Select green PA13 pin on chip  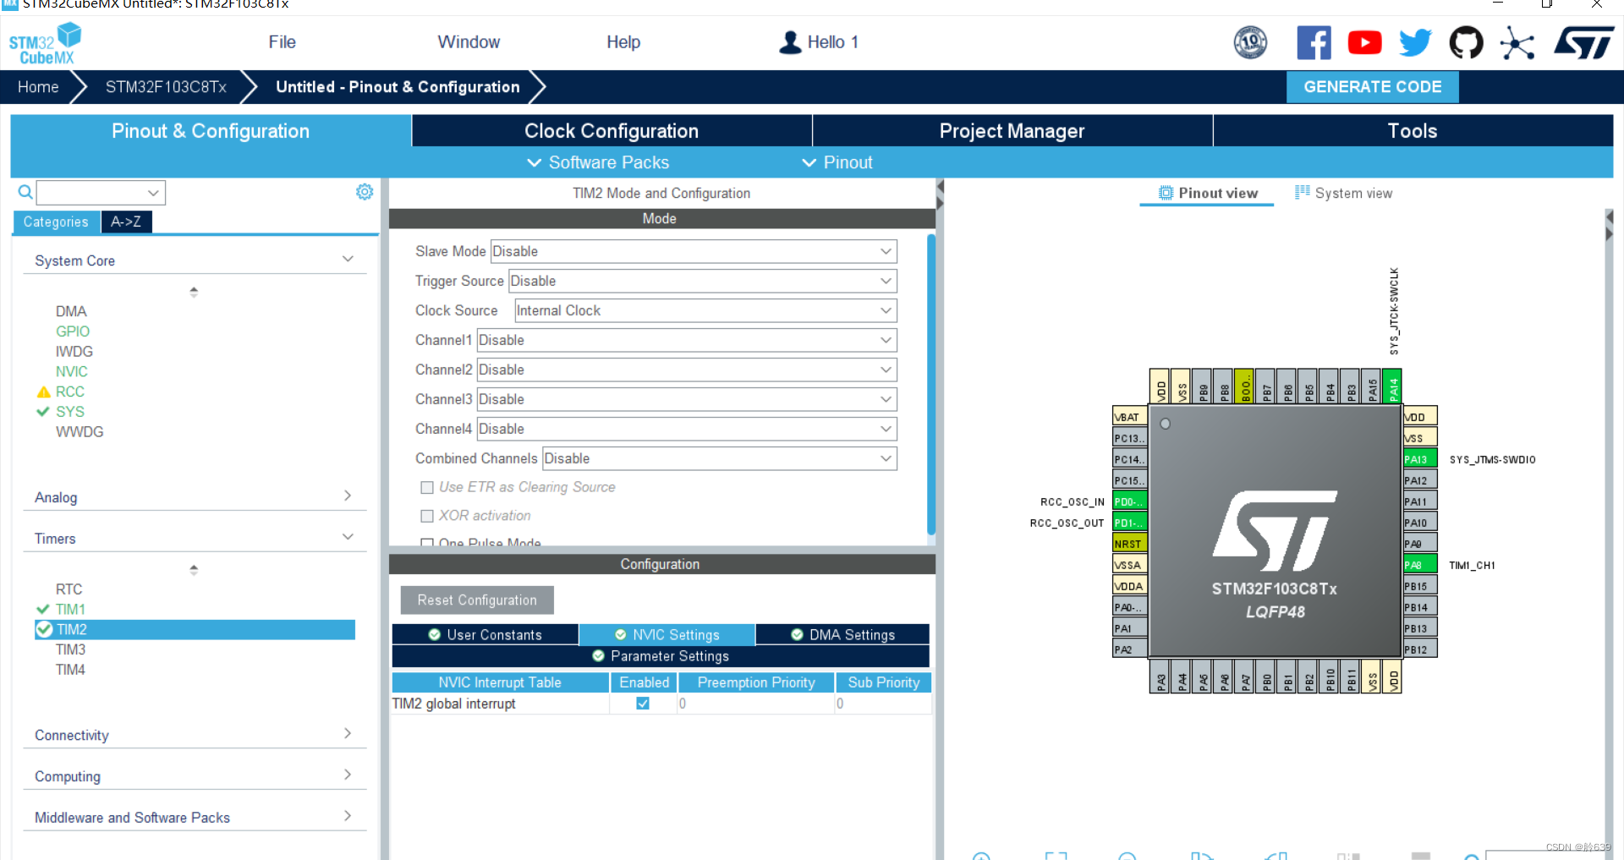[x=1420, y=459]
